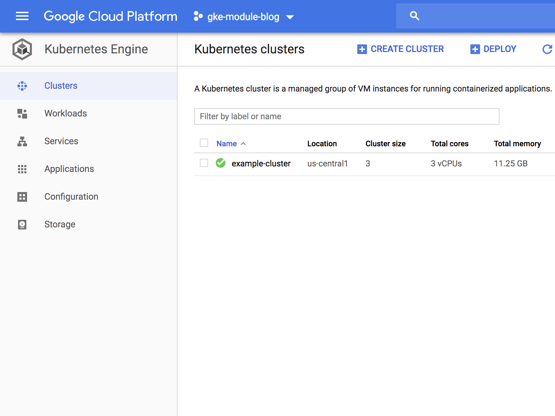This screenshot has width=555, height=416.
Task: Click the search magnifier icon
Action: (x=415, y=16)
